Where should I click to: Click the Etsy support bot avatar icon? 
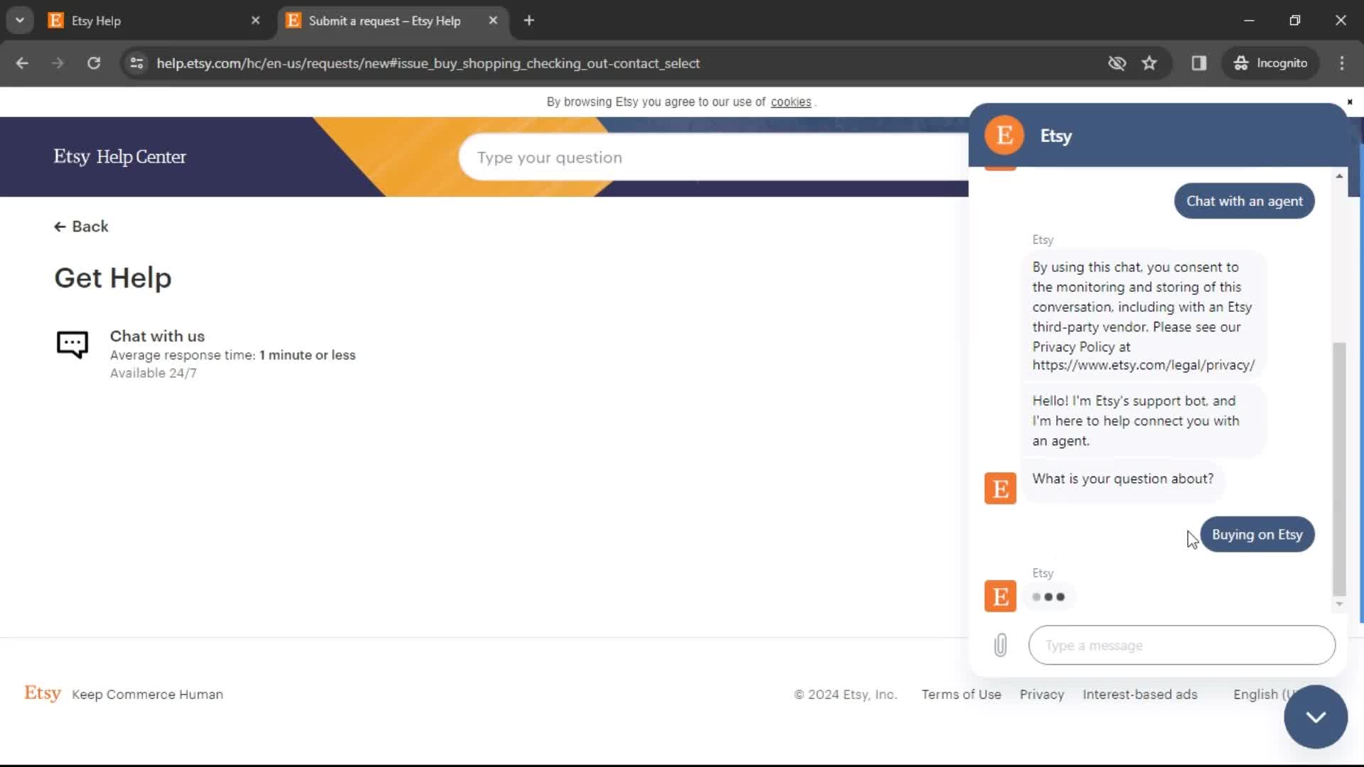[x=1000, y=488]
